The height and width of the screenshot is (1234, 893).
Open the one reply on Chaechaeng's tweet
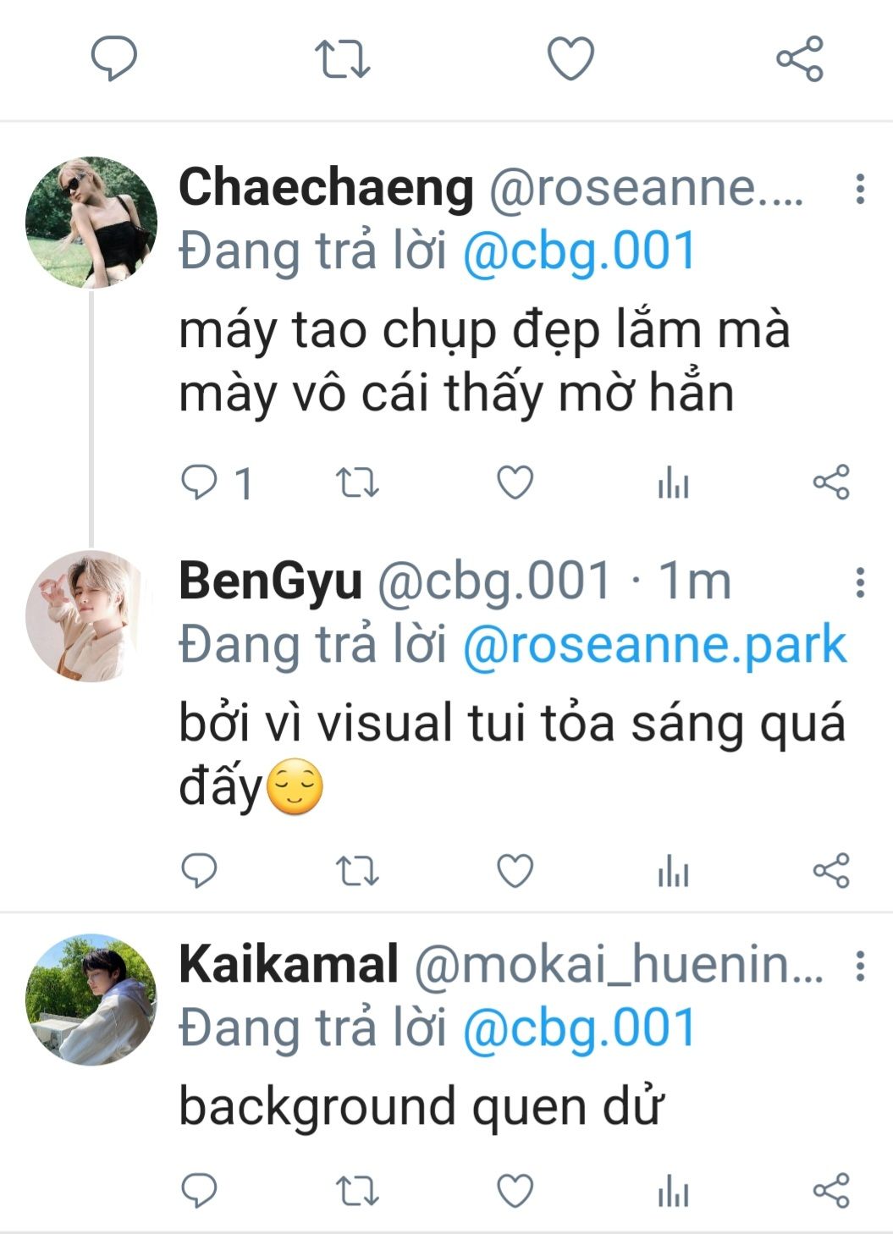click(x=217, y=483)
